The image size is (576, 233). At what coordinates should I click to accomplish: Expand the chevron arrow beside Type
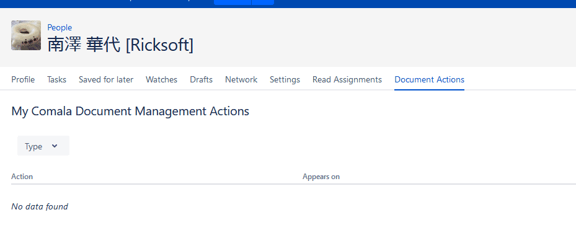[55, 146]
